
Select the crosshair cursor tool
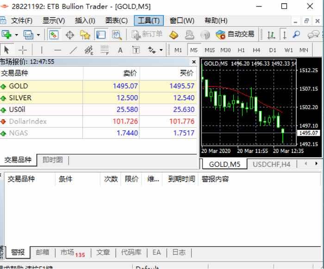(23, 50)
